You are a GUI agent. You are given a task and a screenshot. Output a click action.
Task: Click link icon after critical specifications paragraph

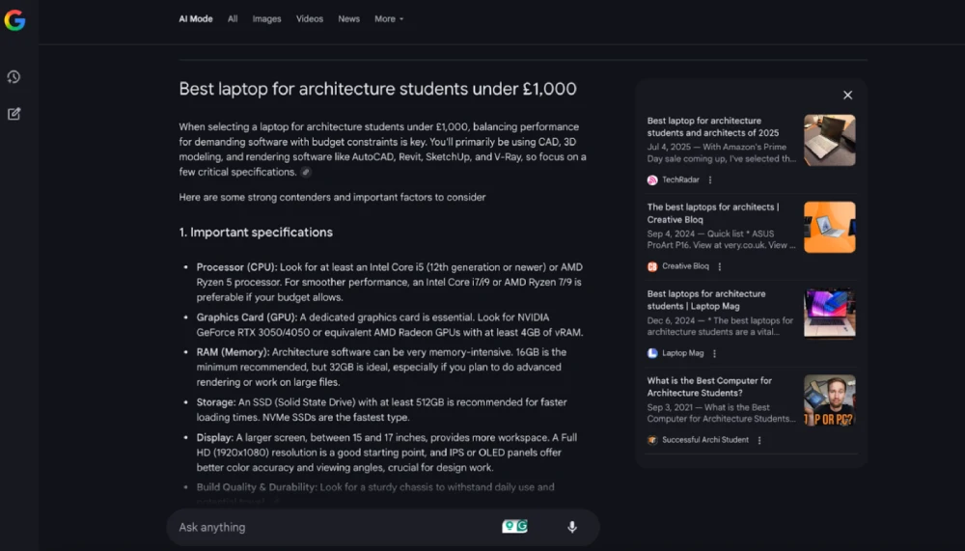tap(306, 173)
